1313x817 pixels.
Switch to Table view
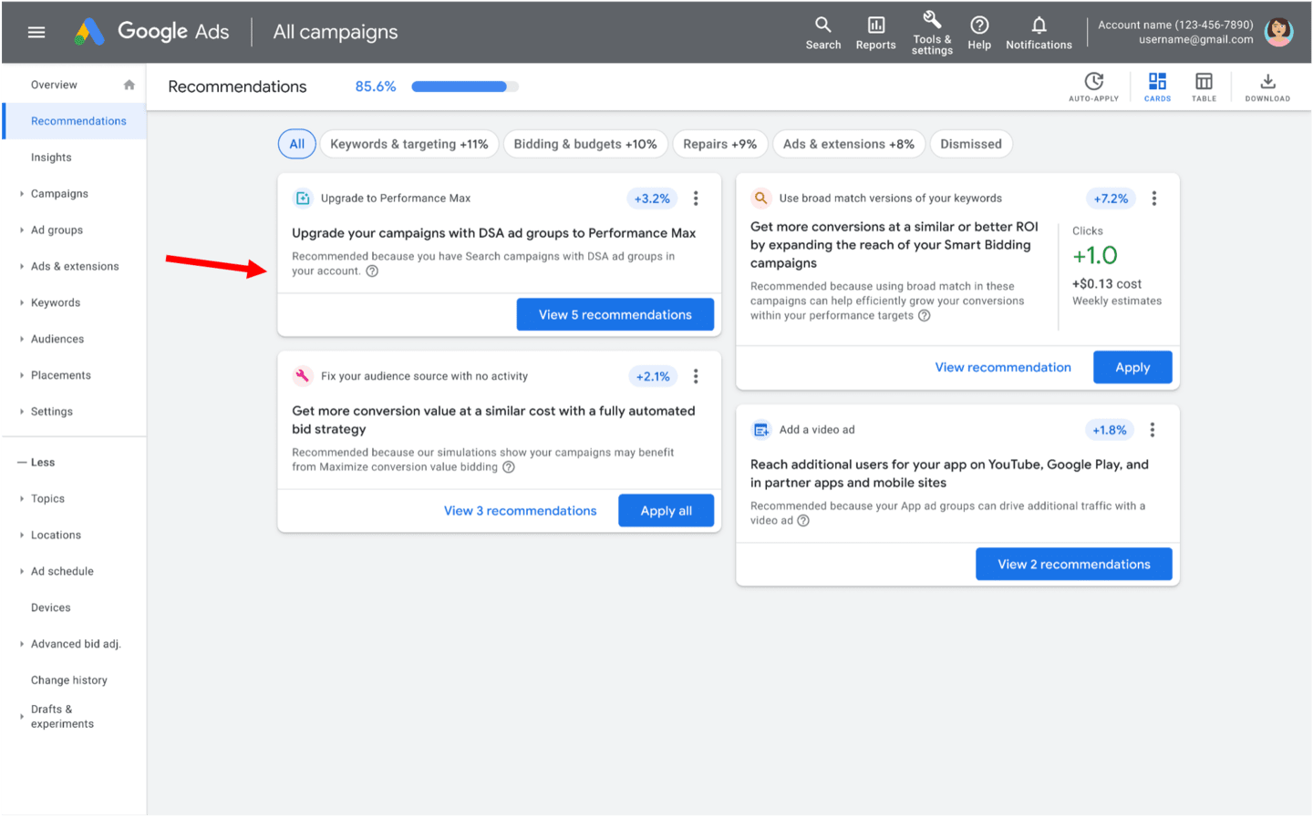(1204, 87)
